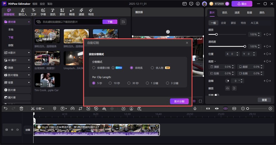Expand the 影片增強 section
This screenshot has height=145, width=276.
pyautogui.click(x=29, y=75)
